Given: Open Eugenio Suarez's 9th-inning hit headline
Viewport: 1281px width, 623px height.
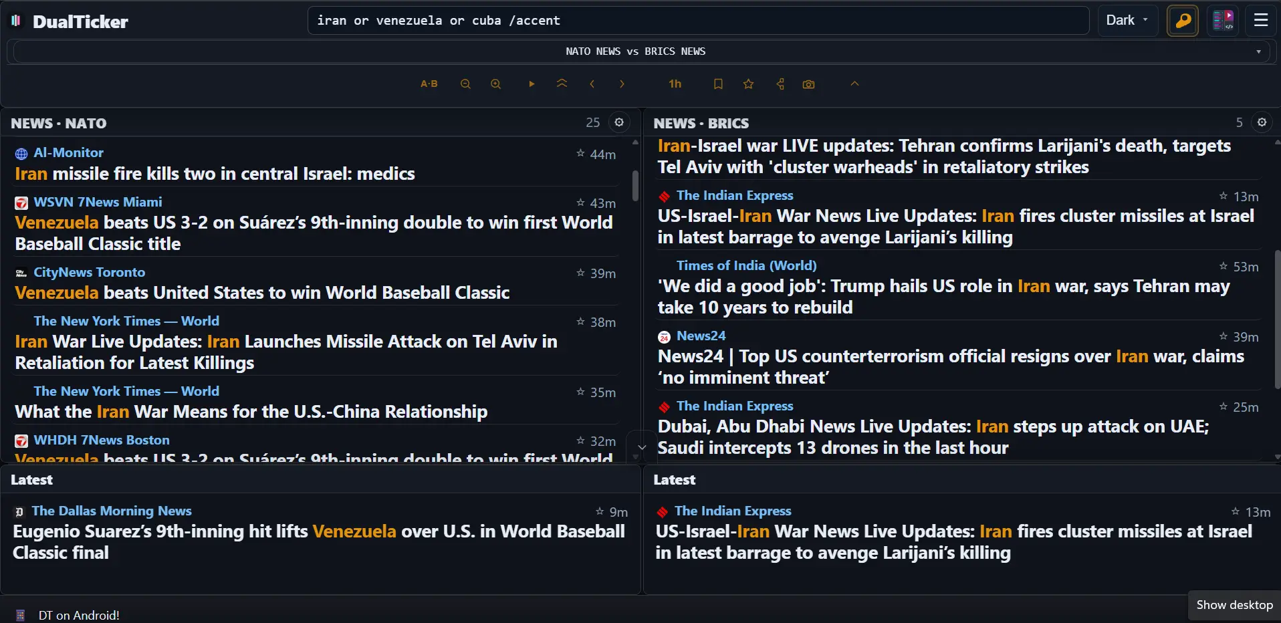Looking at the screenshot, I should pyautogui.click(x=319, y=542).
